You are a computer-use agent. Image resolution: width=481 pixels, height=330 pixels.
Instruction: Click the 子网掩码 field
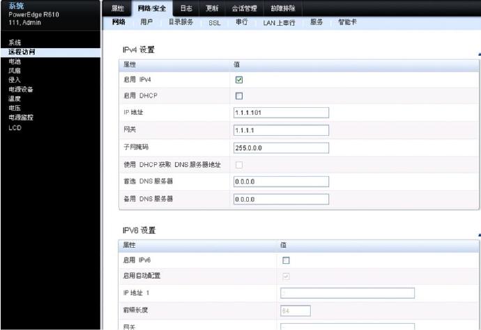click(x=281, y=148)
